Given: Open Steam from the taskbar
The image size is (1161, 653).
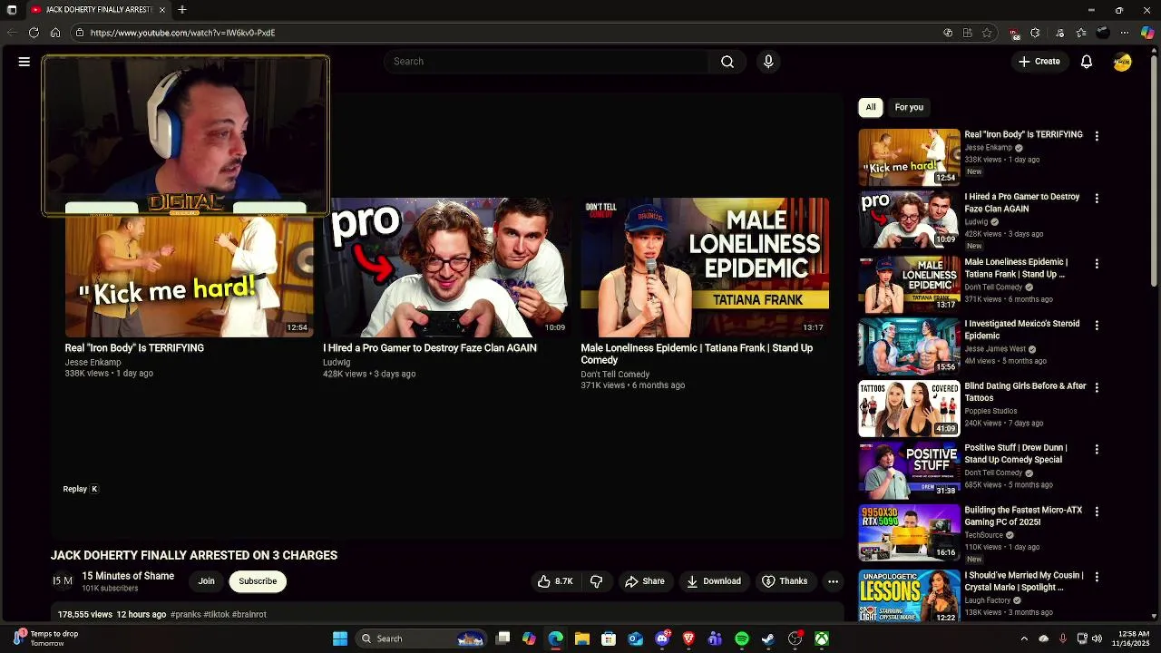Looking at the screenshot, I should (768, 638).
